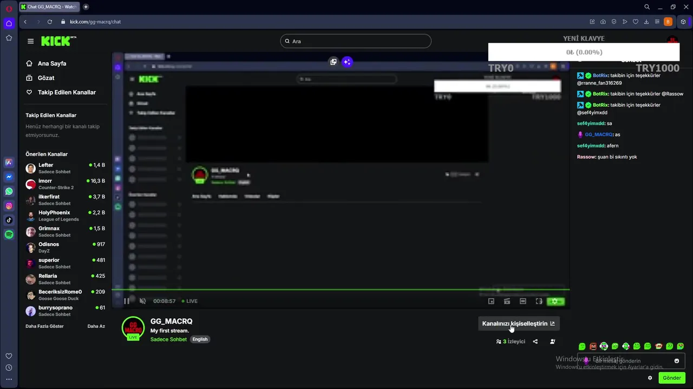Screen dimensions: 693x389
Task: Click BotRix name in rranne_fan316269 message
Action: [600, 76]
